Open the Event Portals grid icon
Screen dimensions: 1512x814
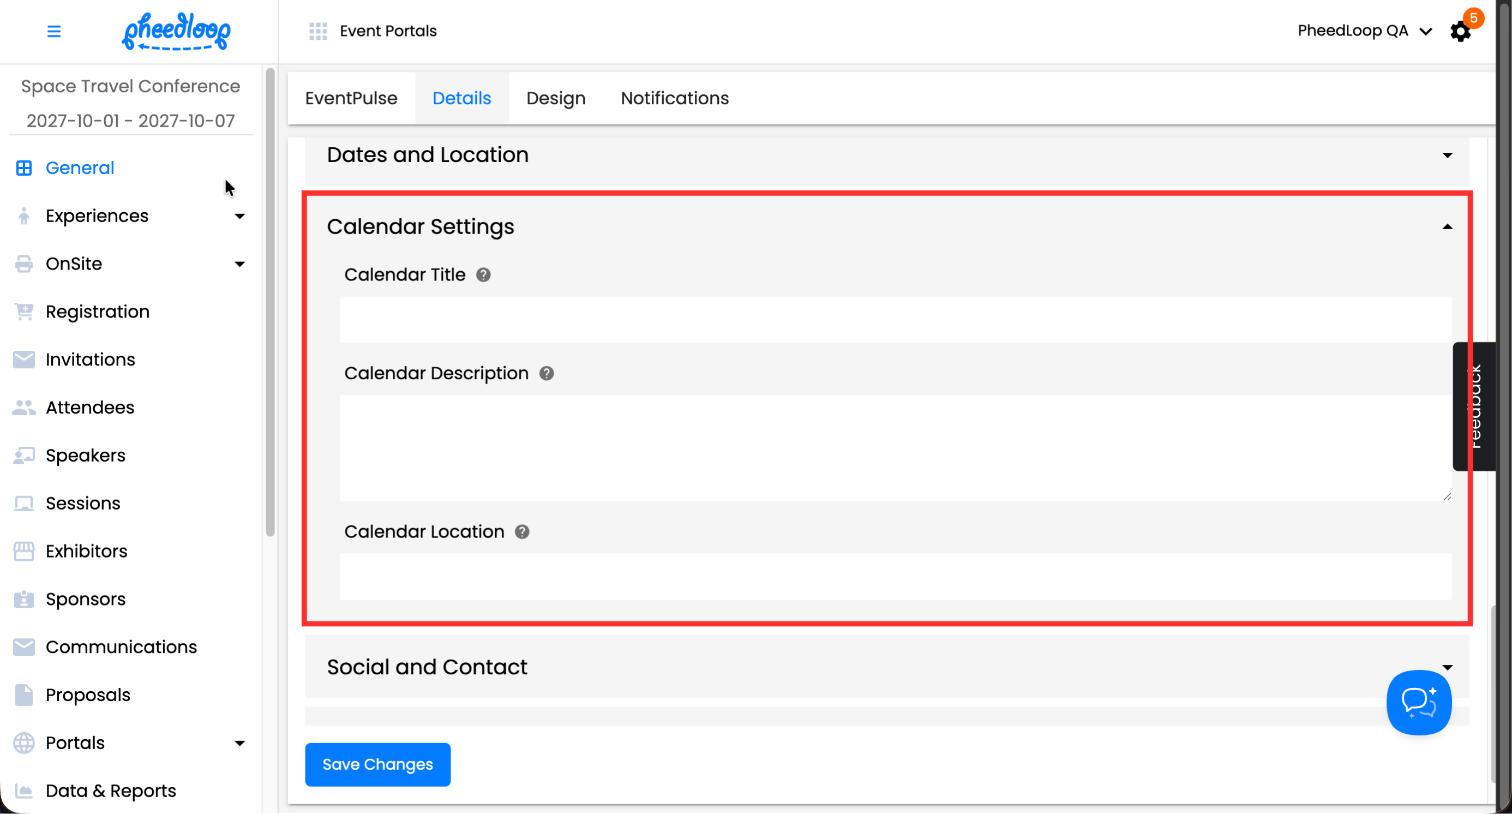click(317, 31)
